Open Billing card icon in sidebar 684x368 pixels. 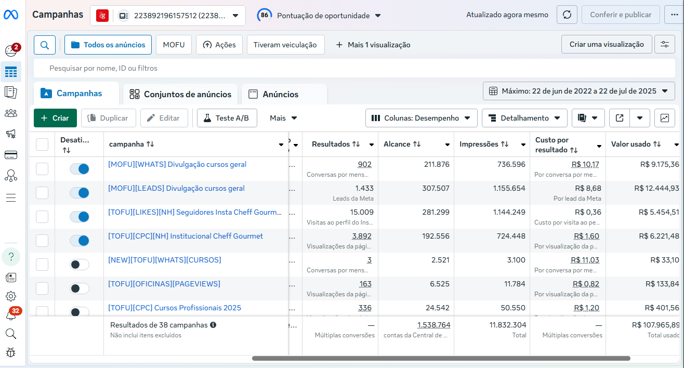(10, 155)
